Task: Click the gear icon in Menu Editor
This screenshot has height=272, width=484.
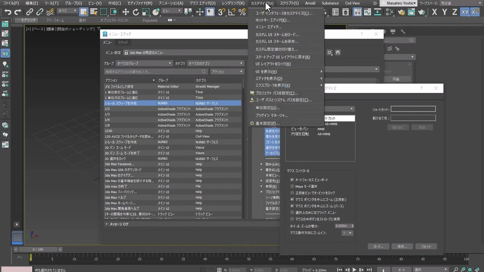Action: pyautogui.click(x=330, y=53)
